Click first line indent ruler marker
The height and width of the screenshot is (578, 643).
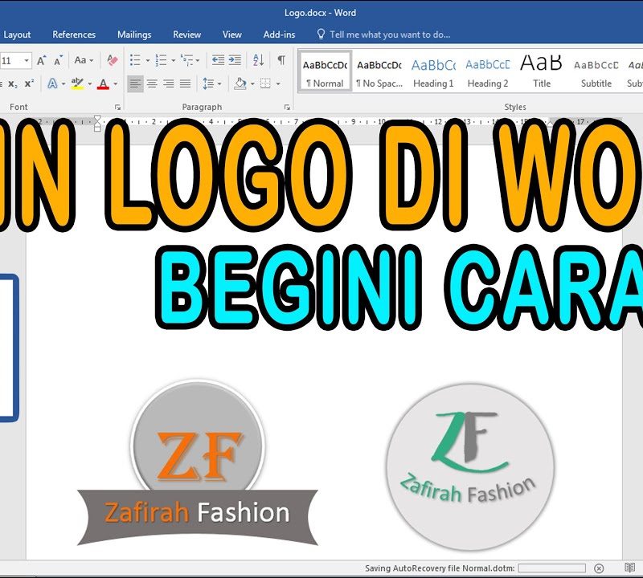(97, 118)
